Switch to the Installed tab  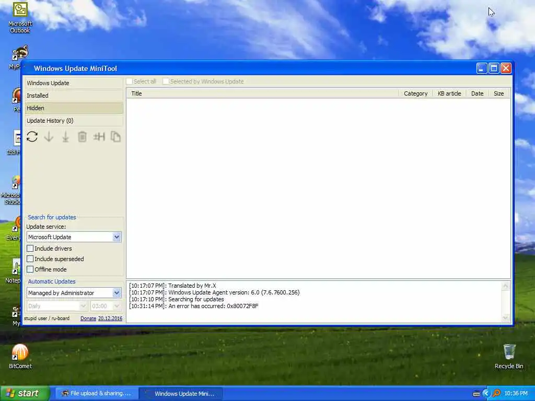point(74,96)
